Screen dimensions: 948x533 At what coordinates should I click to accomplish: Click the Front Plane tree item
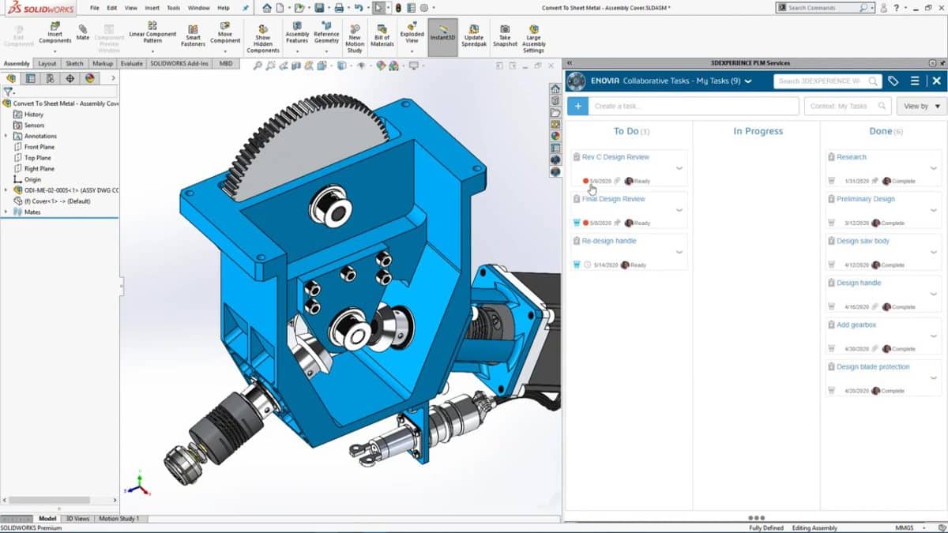[x=38, y=147]
